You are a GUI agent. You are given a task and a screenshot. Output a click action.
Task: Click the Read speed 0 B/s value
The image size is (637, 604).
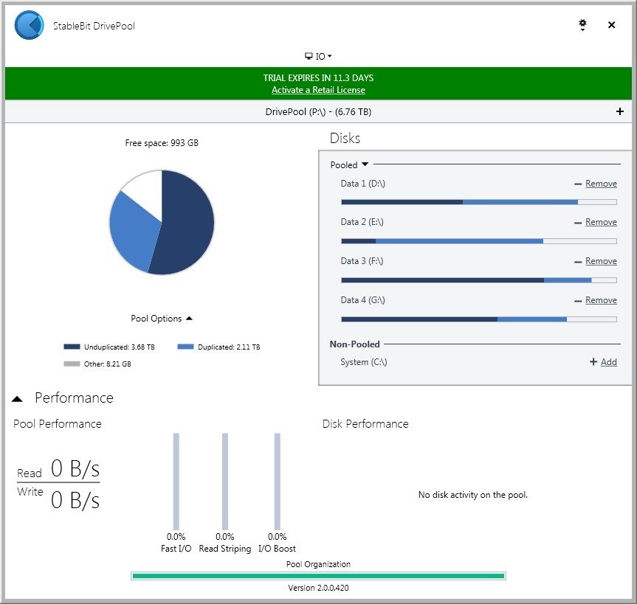[75, 469]
